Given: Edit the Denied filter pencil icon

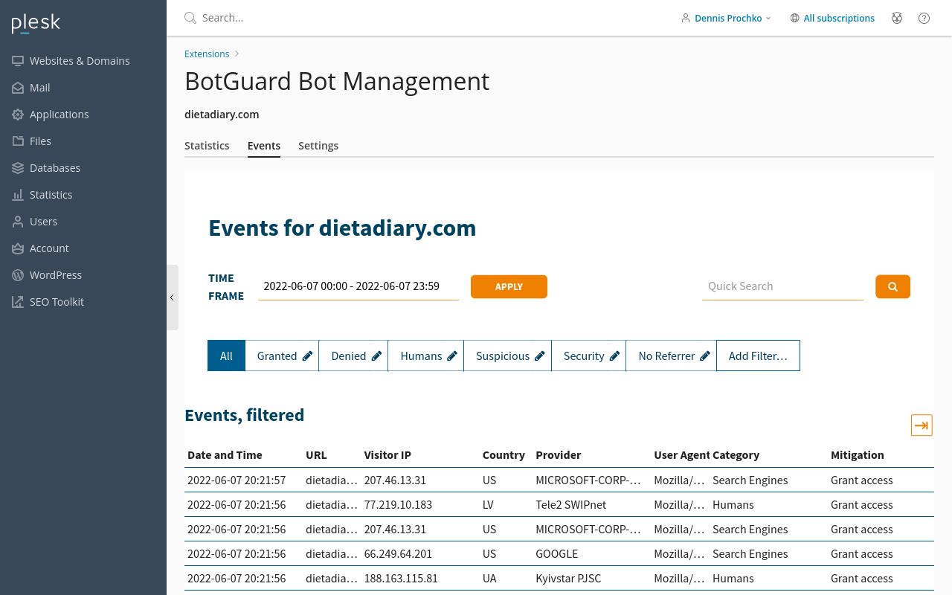Looking at the screenshot, I should pos(376,356).
